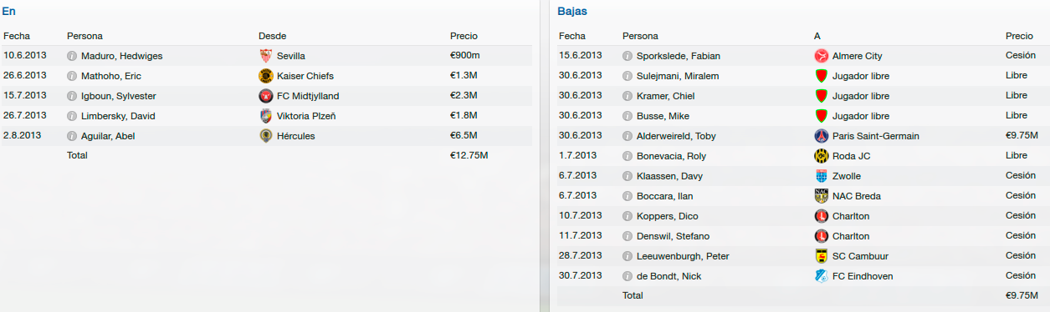Select the de Bondt, Nick row

pos(801,276)
